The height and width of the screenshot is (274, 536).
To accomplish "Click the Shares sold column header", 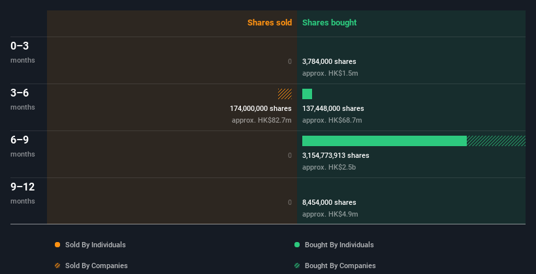I will pos(270,23).
